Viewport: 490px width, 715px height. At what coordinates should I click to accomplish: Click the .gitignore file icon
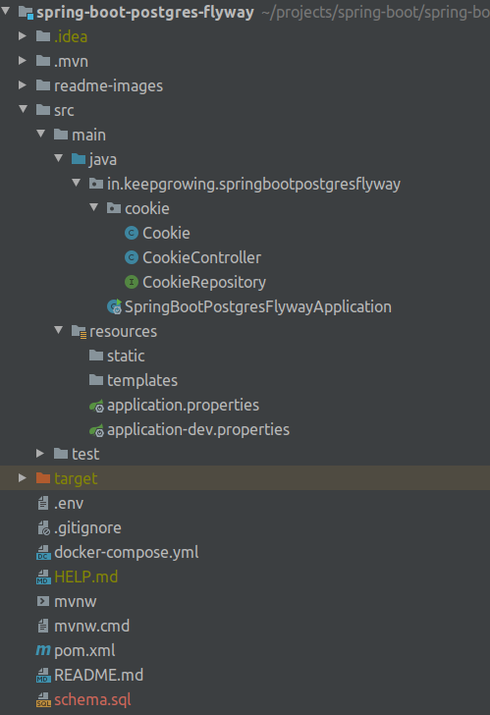pos(43,528)
